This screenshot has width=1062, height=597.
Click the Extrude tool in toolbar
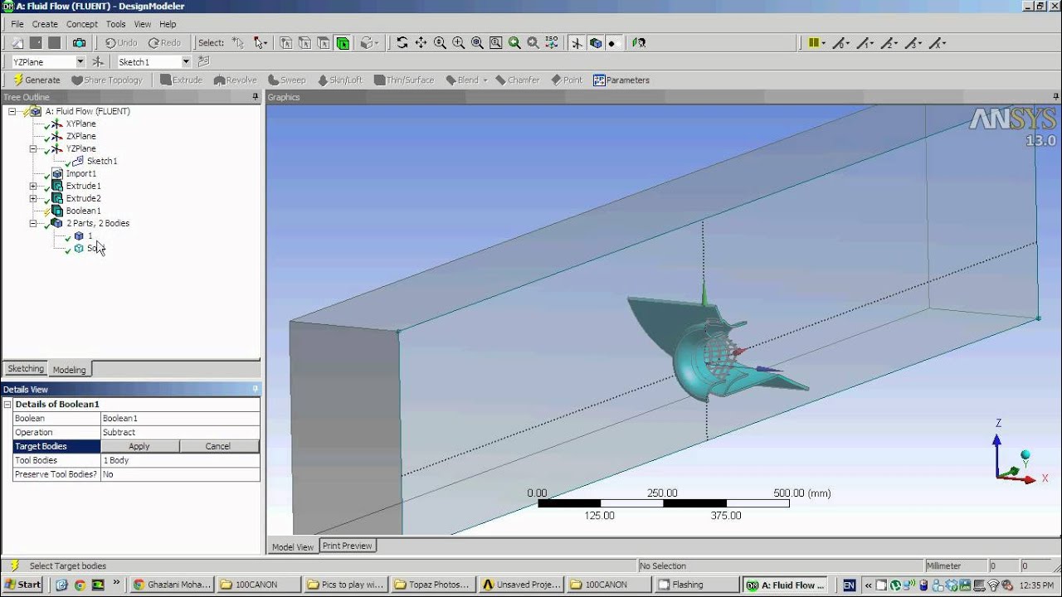181,80
